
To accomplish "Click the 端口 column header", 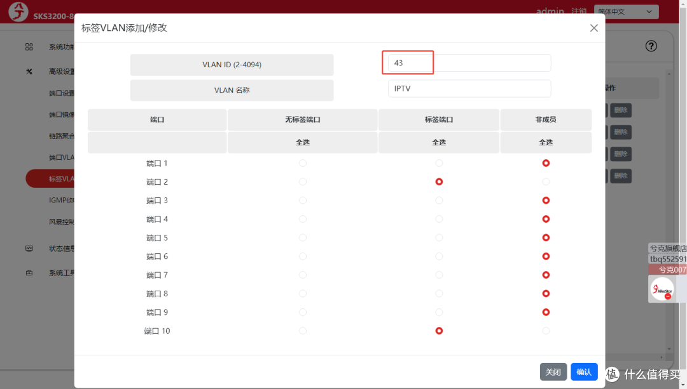I will click(157, 120).
